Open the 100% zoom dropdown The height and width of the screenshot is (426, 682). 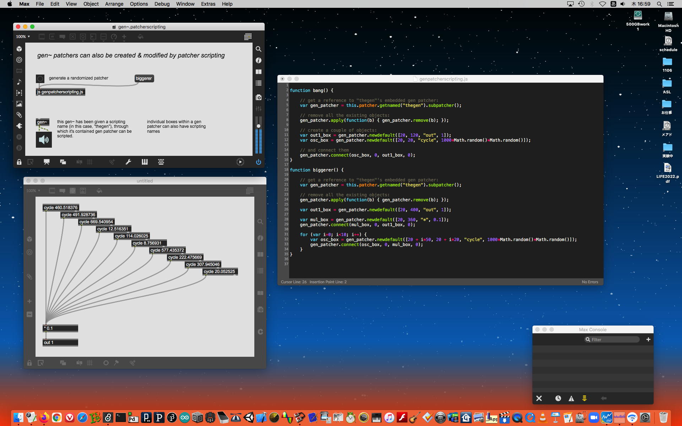point(23,37)
